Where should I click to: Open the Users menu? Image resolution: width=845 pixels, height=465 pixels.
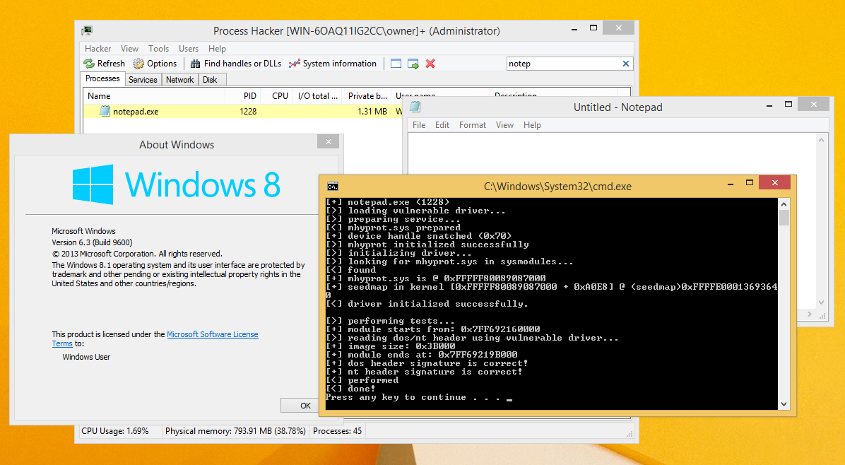coord(189,49)
